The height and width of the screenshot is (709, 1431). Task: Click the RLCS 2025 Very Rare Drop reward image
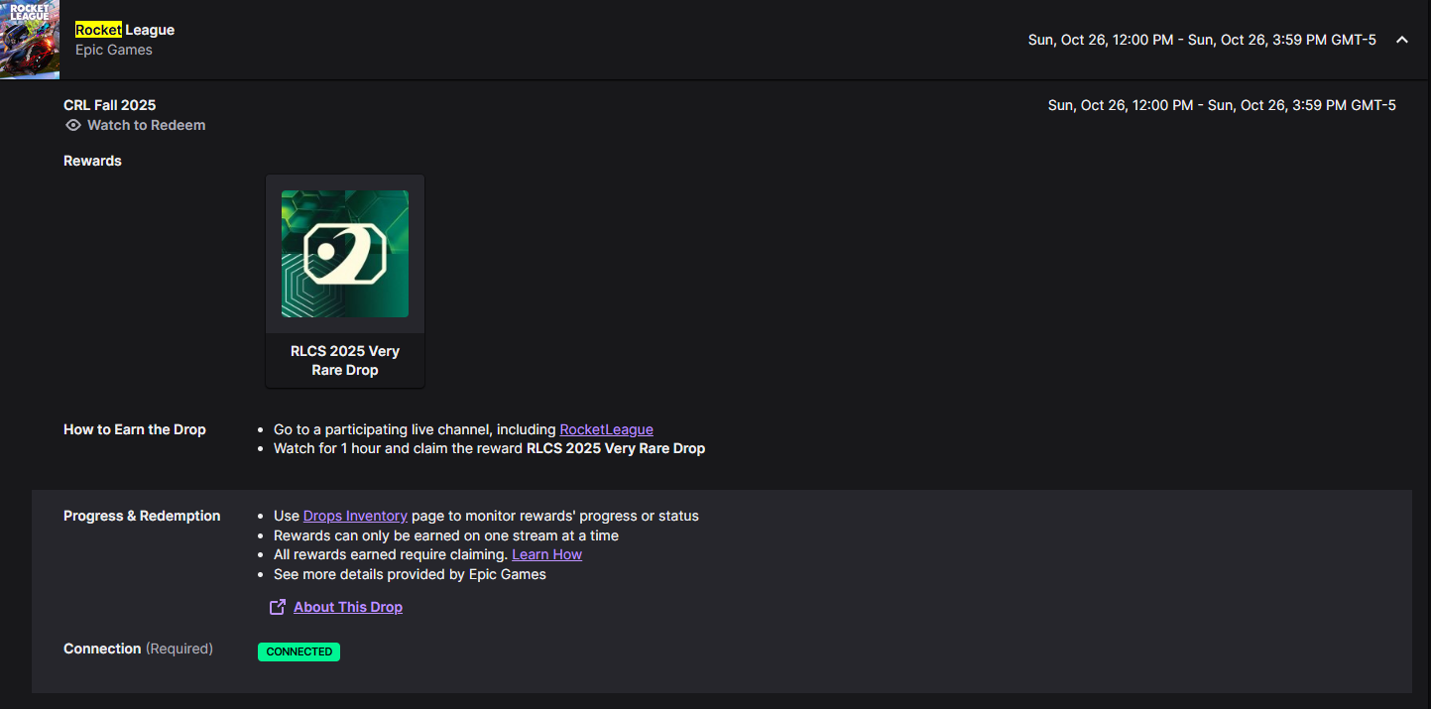(345, 254)
